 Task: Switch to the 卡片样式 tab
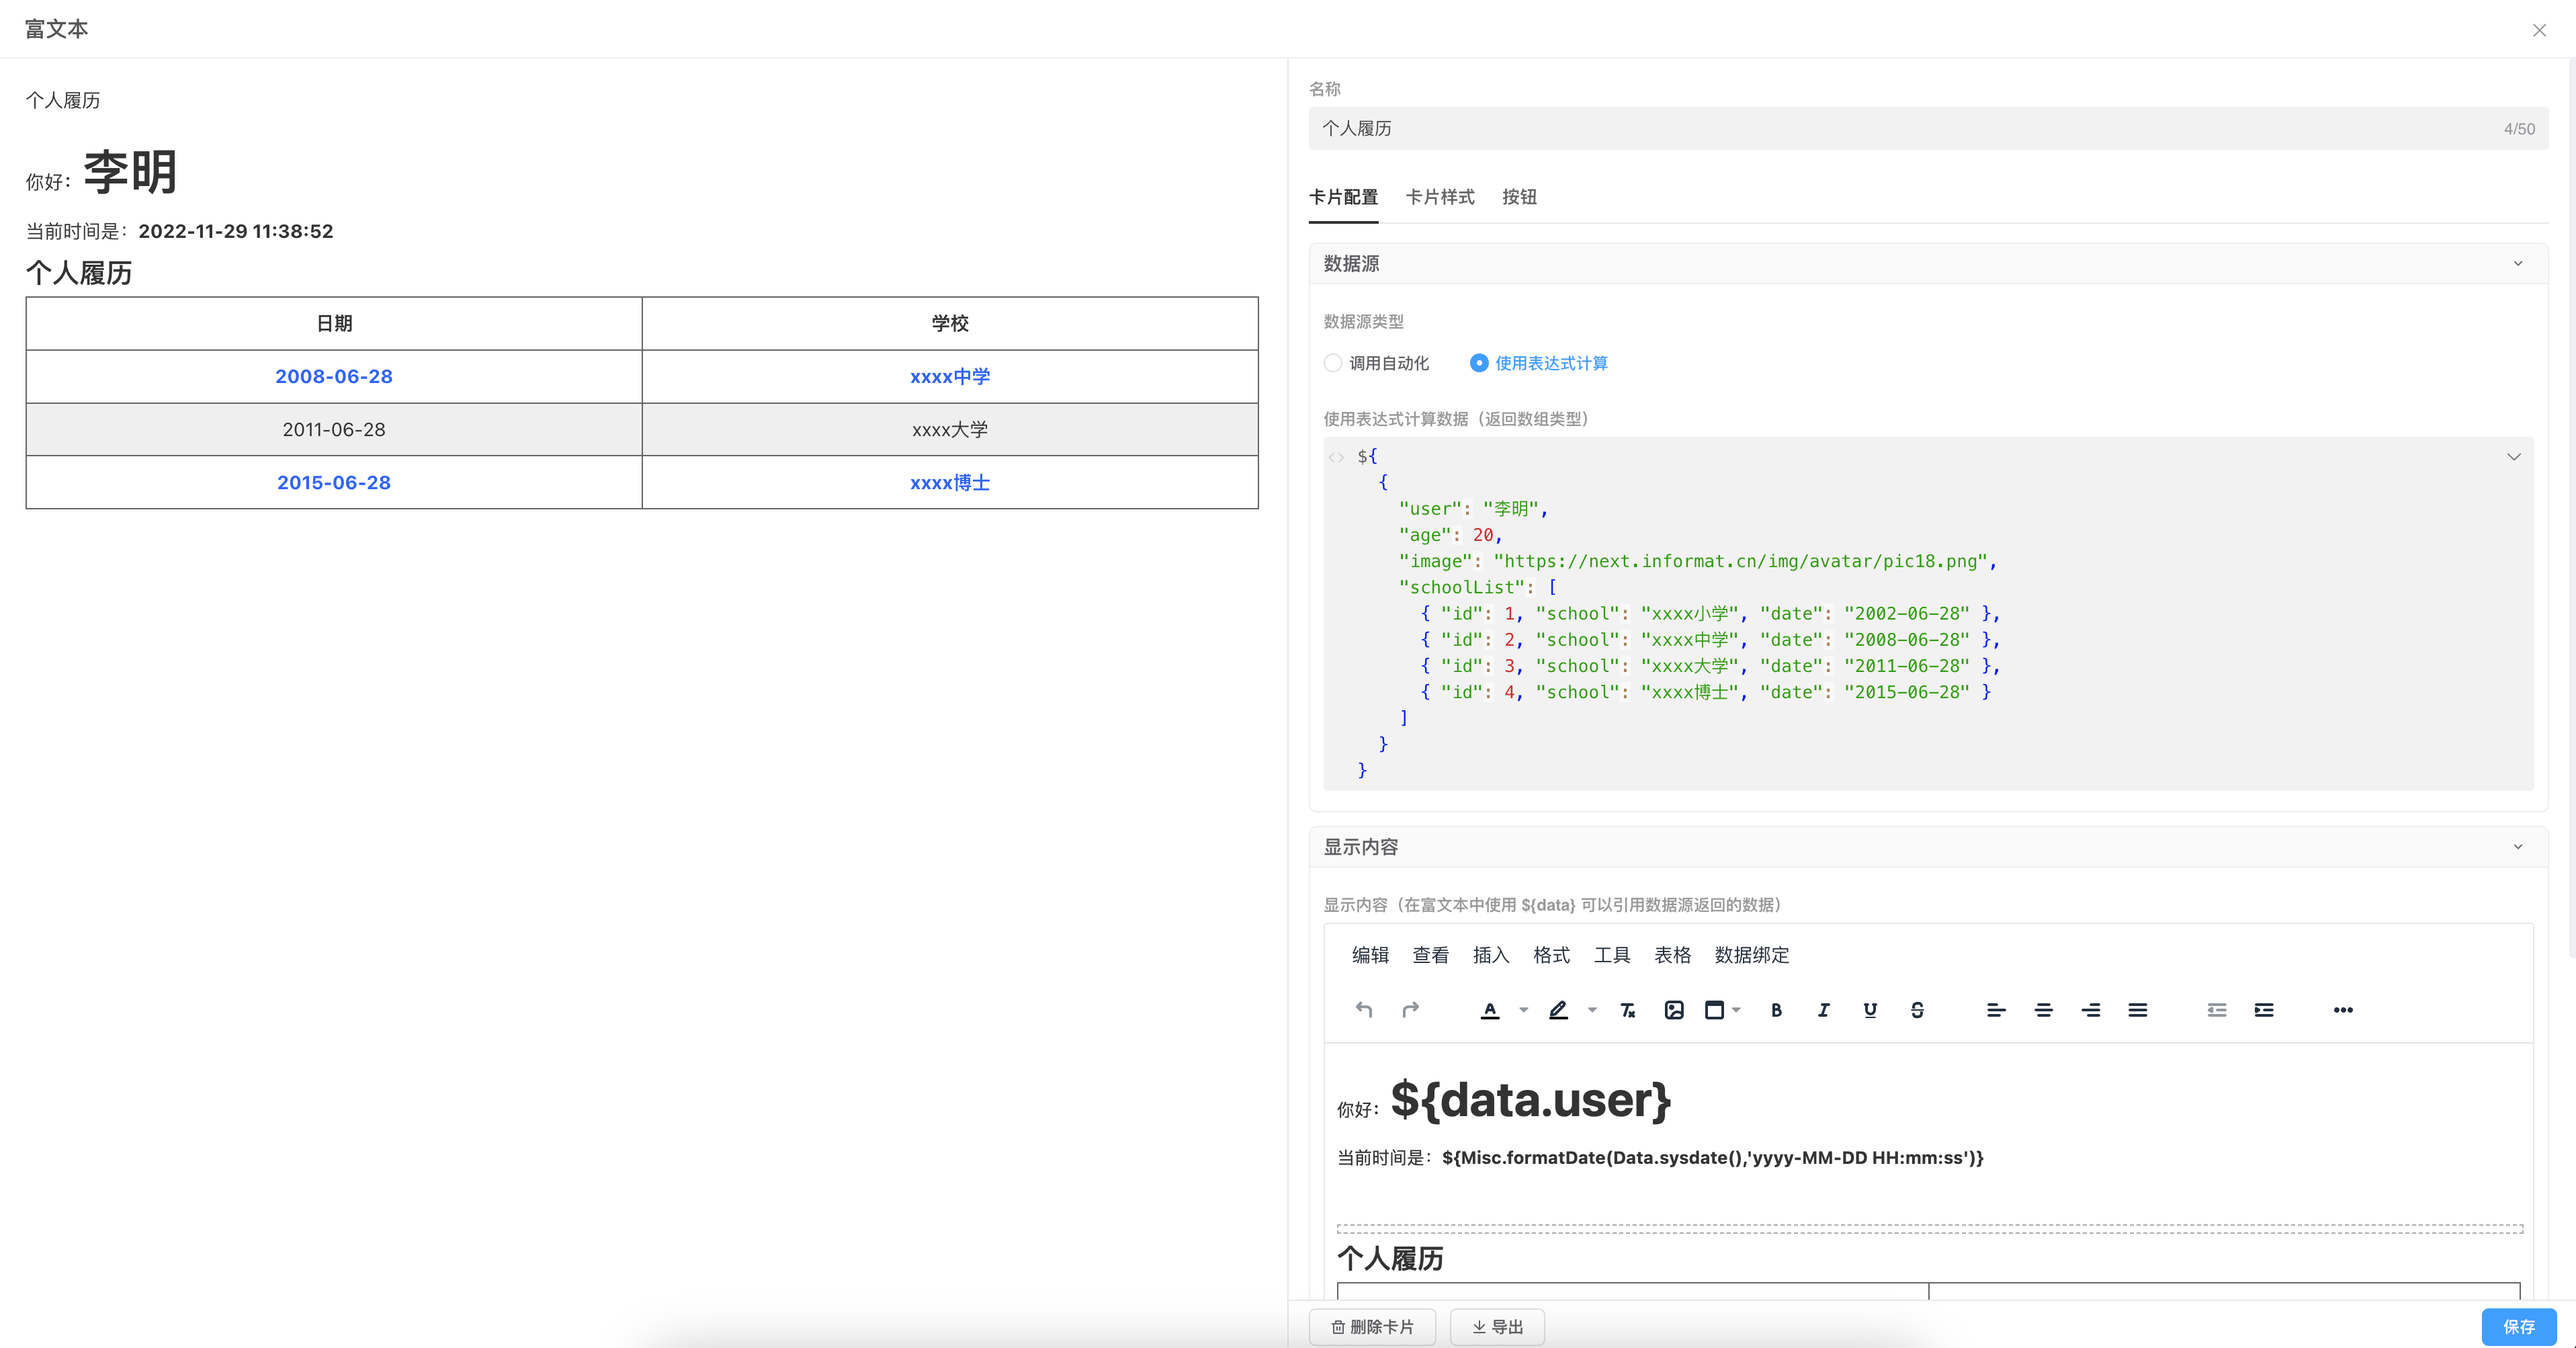coord(1440,197)
